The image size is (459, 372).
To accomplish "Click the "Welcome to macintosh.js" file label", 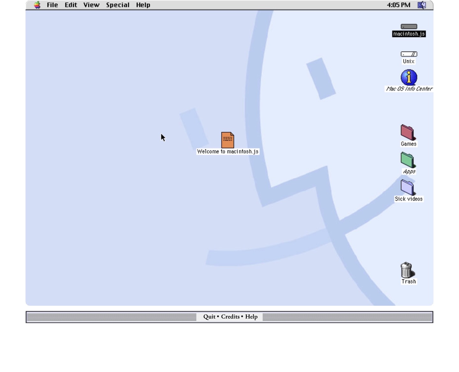I will 228,152.
